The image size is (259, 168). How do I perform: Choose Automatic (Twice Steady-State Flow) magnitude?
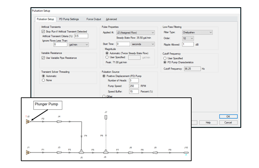(107, 53)
